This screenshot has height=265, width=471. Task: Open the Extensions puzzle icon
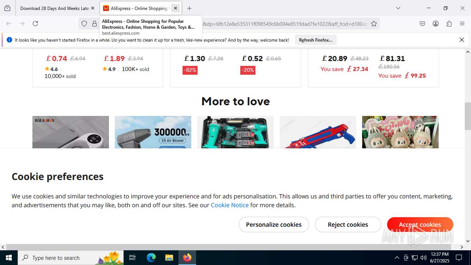click(x=449, y=24)
